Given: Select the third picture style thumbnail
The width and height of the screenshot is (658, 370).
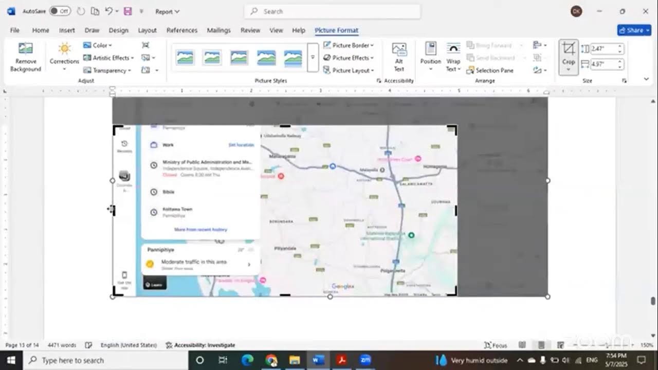Looking at the screenshot, I should [x=239, y=57].
